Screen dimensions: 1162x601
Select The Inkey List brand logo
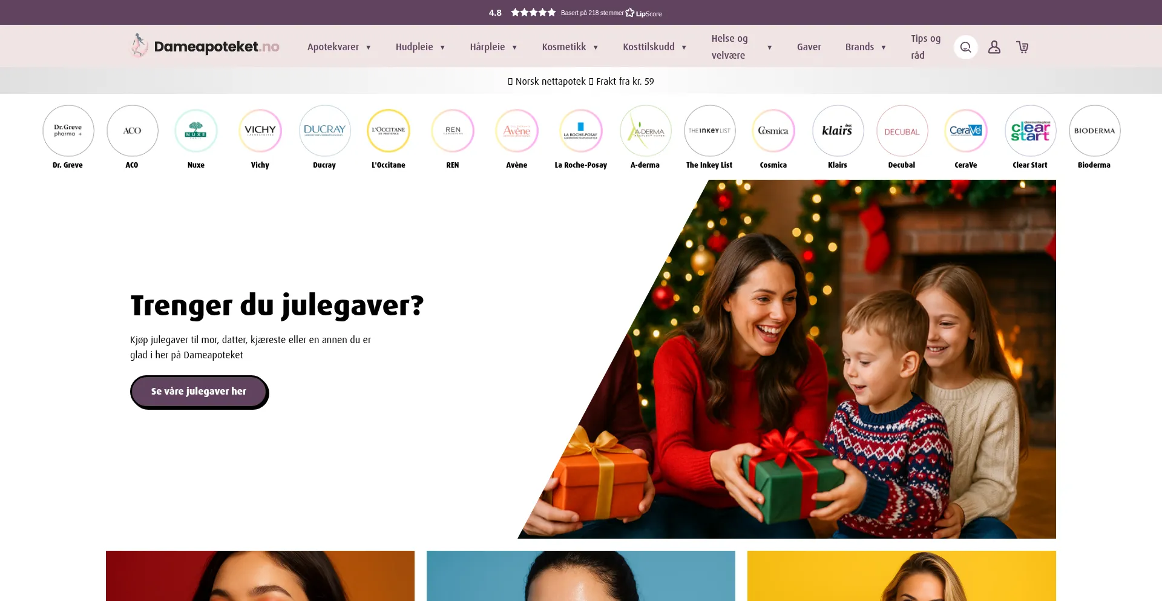709,131
